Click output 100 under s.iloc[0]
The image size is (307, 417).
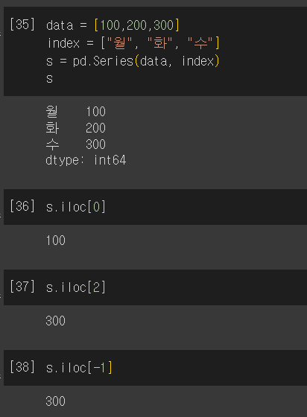(56, 241)
